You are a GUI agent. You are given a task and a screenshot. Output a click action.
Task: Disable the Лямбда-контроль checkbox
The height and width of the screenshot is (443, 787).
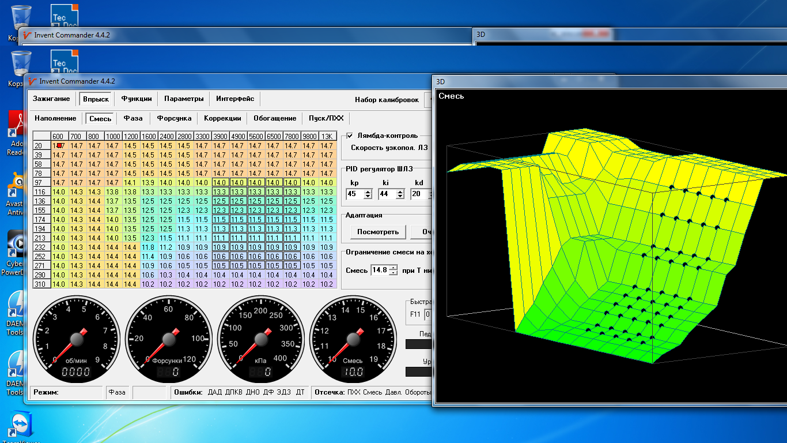point(350,136)
